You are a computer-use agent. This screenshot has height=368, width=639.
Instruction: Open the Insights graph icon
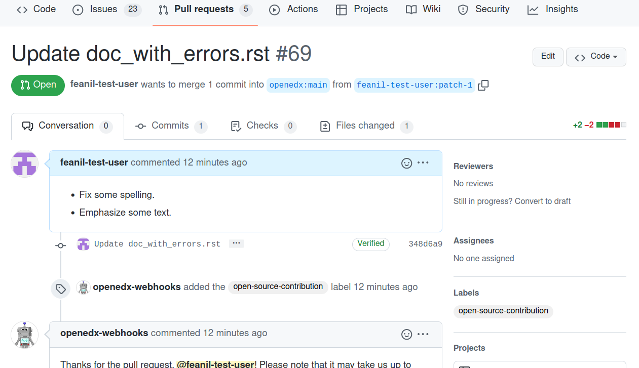pyautogui.click(x=533, y=9)
